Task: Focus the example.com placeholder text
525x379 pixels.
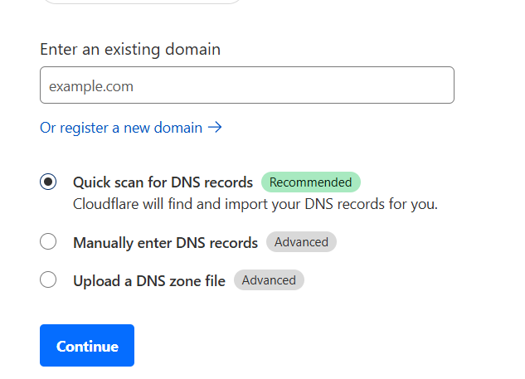Action: point(91,86)
